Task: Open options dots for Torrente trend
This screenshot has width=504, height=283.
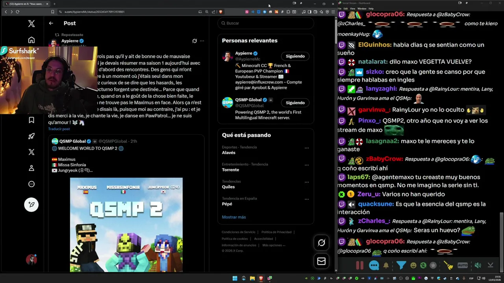Action: [307, 165]
